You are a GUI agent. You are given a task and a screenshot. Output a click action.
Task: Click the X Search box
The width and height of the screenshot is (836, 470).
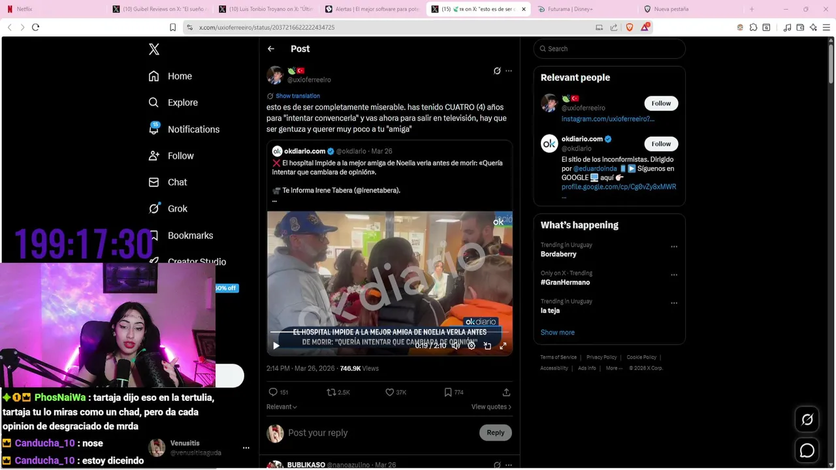click(x=609, y=49)
